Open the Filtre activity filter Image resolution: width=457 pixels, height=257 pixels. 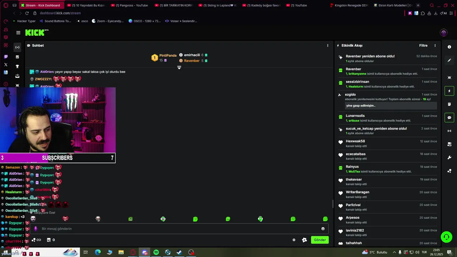point(423,45)
